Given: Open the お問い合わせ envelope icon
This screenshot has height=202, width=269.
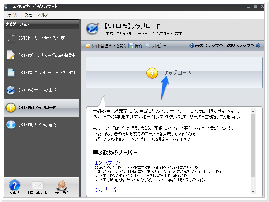Looking at the screenshot, I should [38, 186].
